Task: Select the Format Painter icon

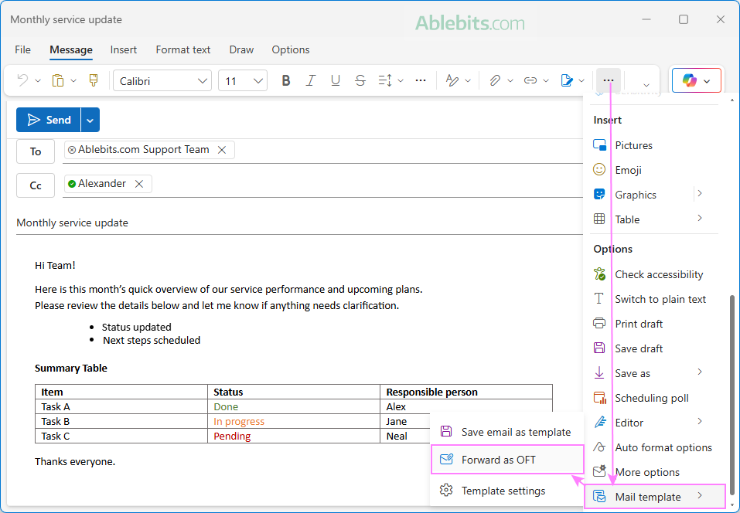Action: point(93,80)
